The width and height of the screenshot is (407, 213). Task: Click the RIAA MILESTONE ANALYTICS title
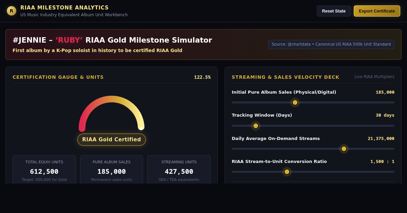[64, 8]
